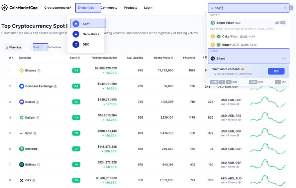The height and width of the screenshot is (188, 296).
Task: Click the Binance logo icon
Action: point(22,70)
